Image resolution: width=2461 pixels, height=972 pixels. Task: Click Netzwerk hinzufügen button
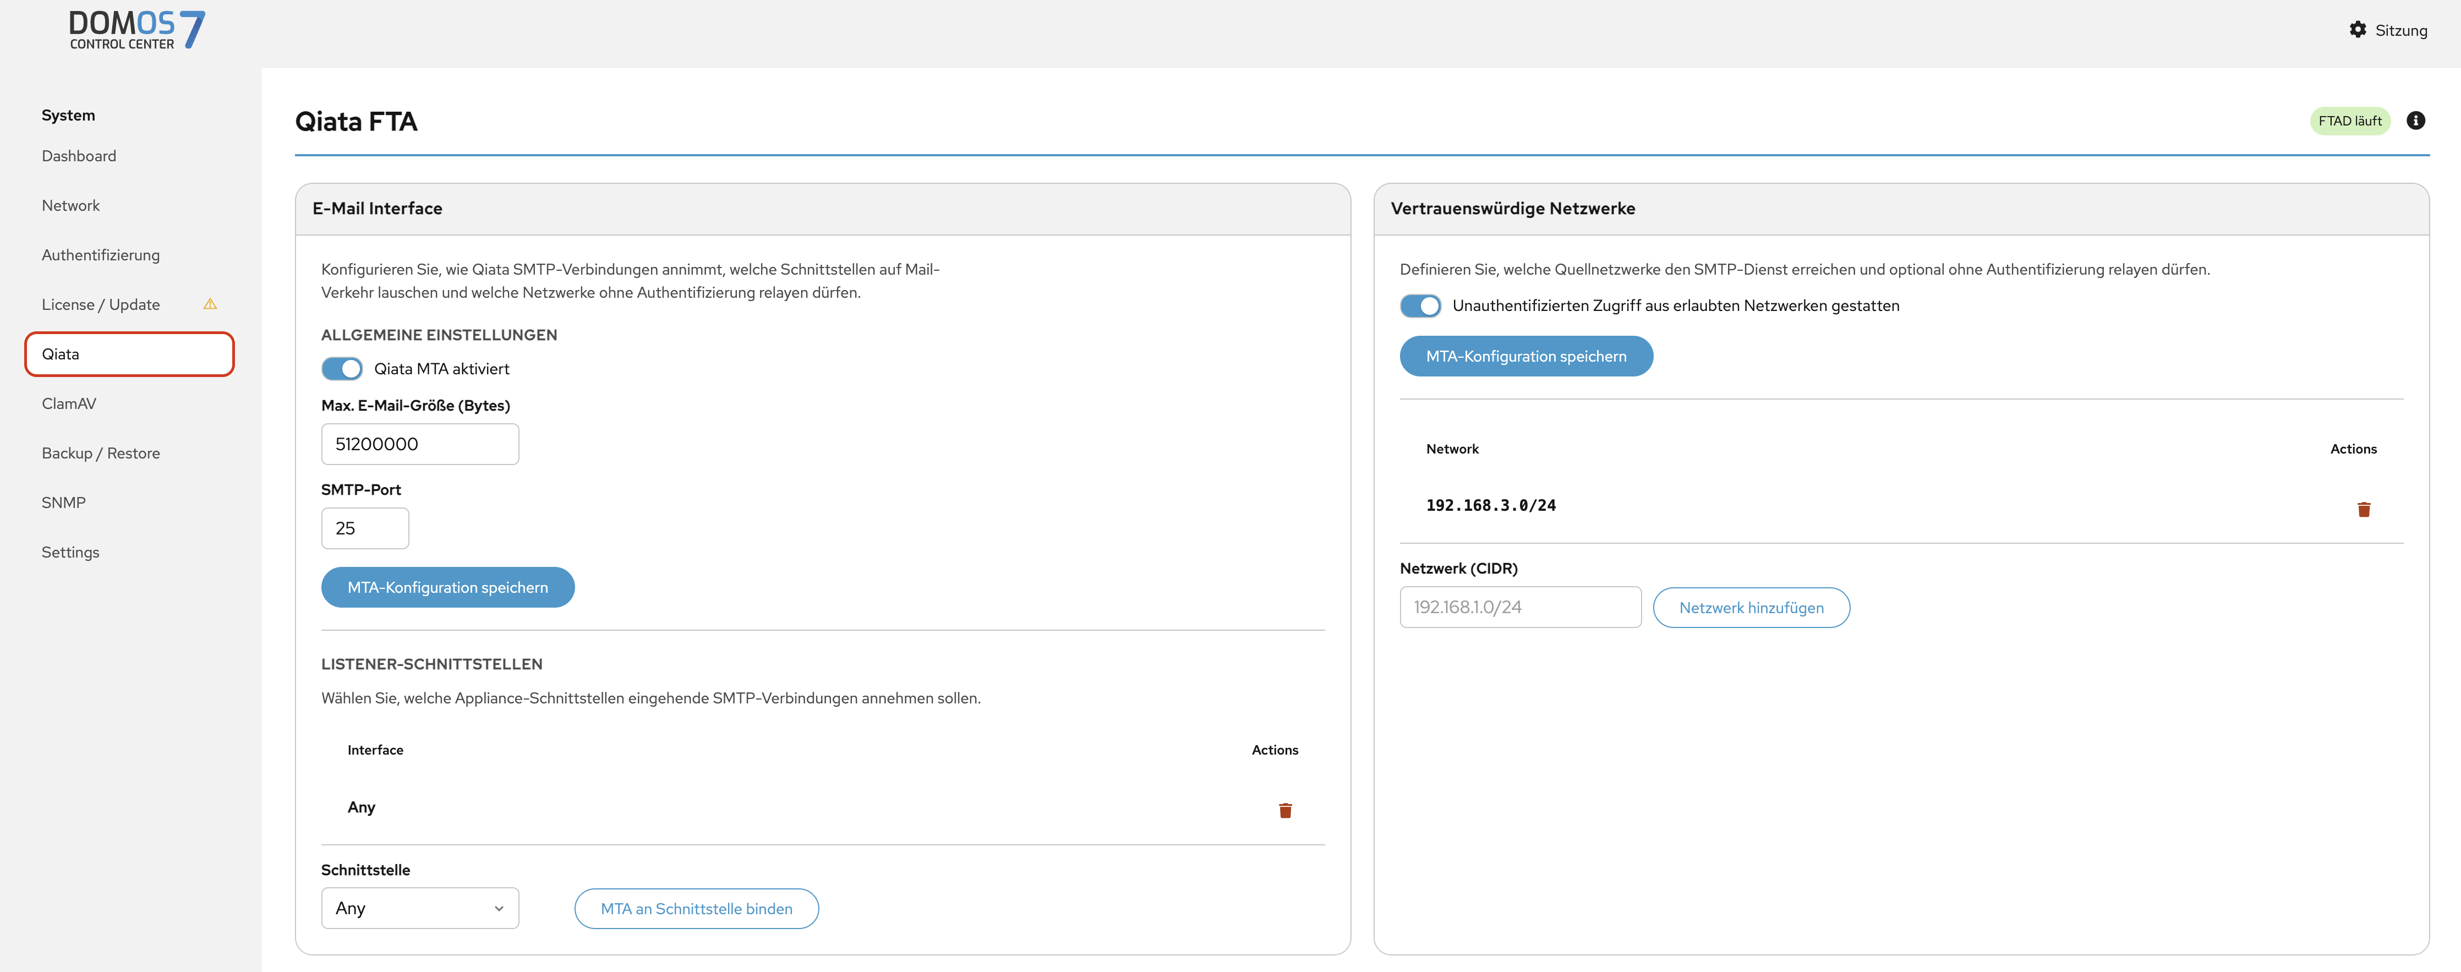click(1751, 608)
